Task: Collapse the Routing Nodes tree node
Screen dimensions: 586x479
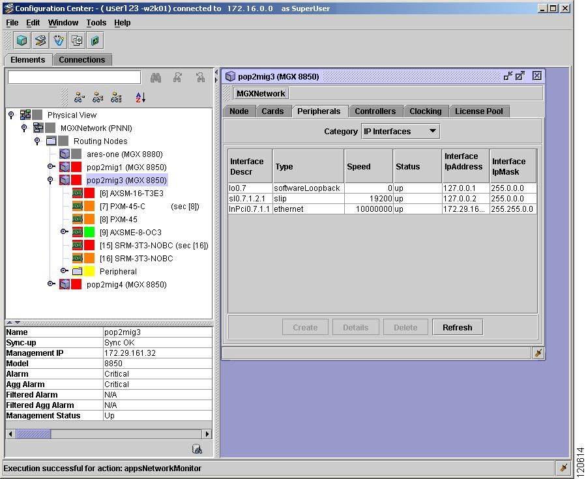Action: coord(37,141)
